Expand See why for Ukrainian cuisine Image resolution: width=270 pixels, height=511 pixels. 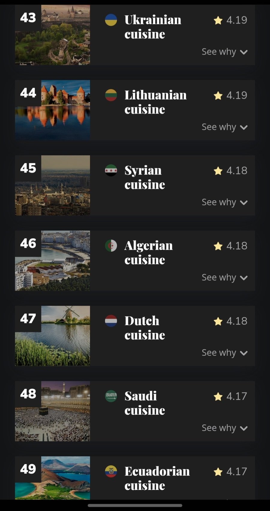(x=224, y=52)
